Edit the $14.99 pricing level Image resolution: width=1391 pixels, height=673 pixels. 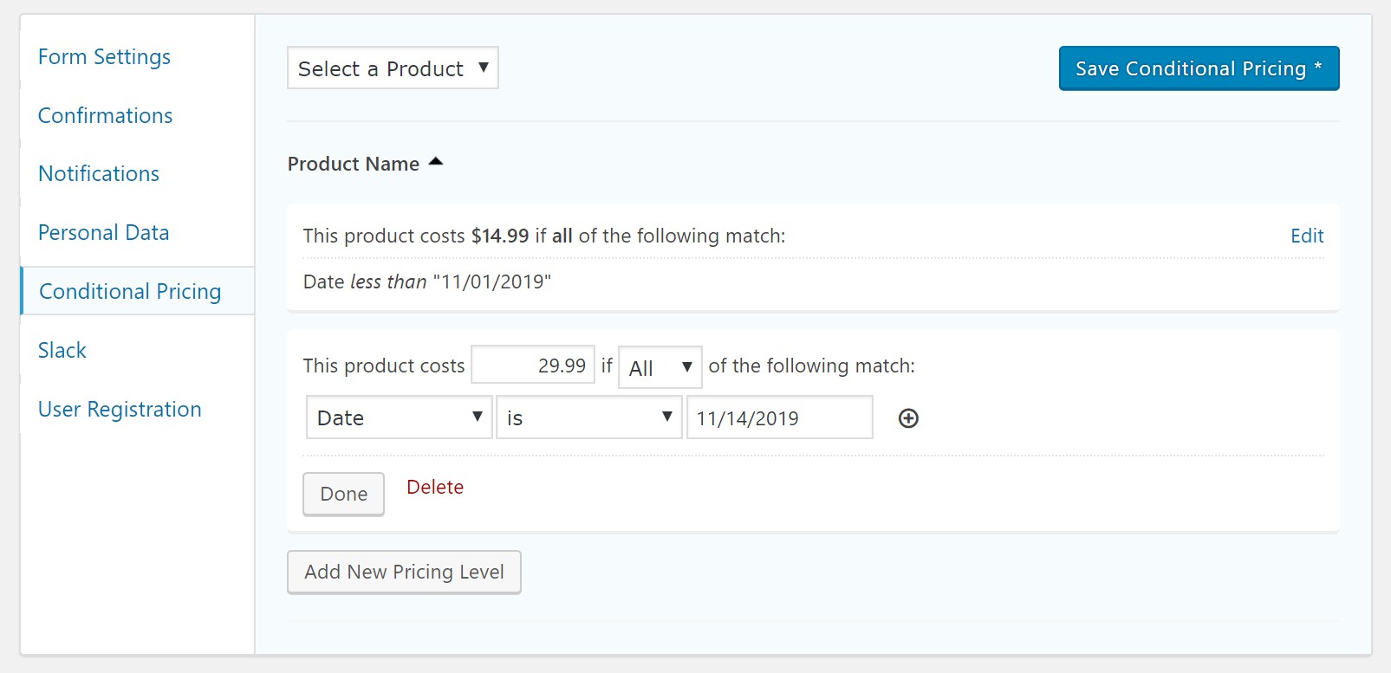[1306, 236]
